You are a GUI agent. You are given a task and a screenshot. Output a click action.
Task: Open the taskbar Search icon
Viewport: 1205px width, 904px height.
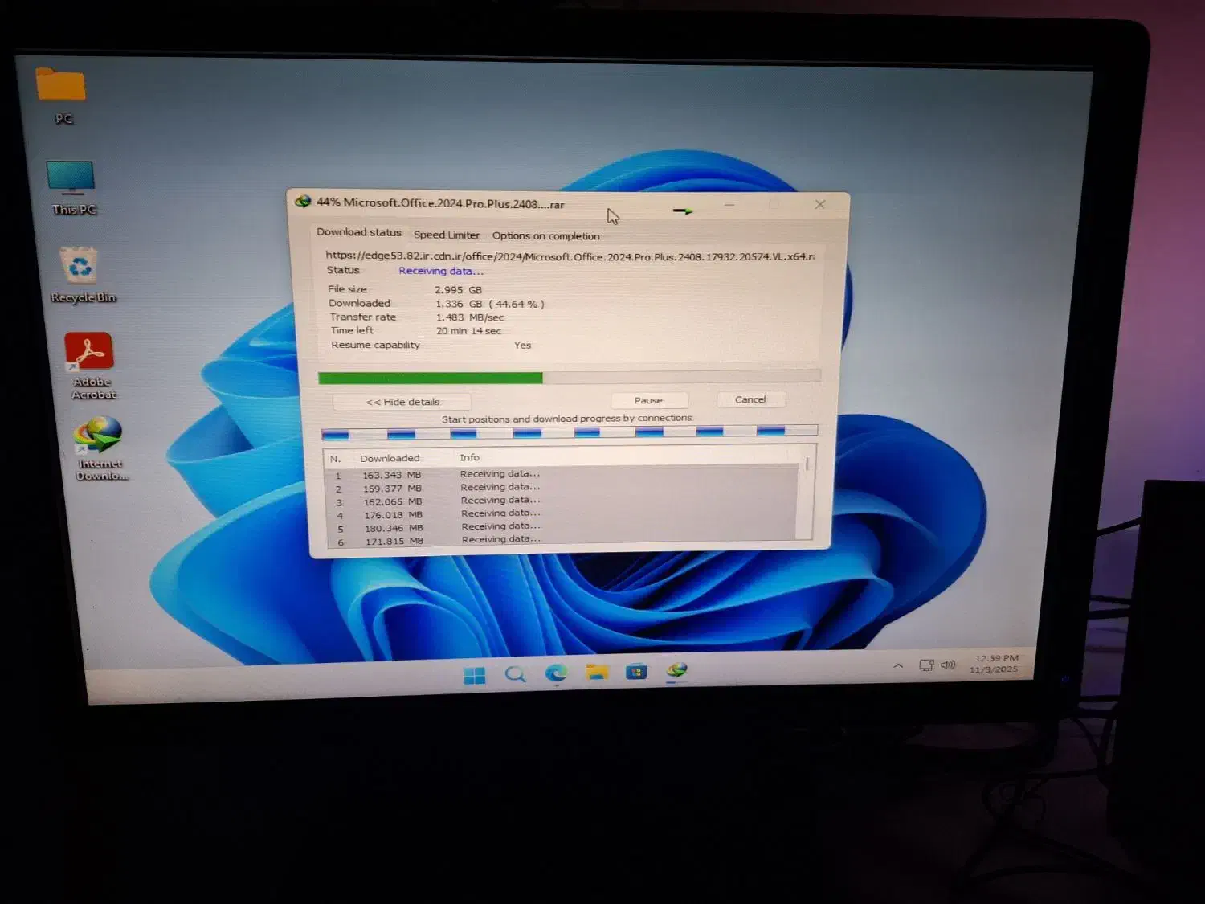tap(515, 674)
